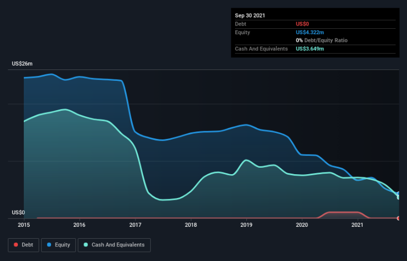Image resolution: width=407 pixels, height=261 pixels.
Task: Click the blue Equity dot in the legend
Action: coord(48,245)
